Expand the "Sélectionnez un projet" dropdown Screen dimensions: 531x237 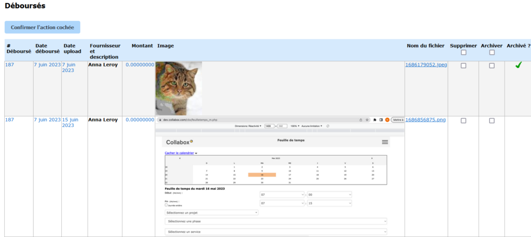(211, 213)
